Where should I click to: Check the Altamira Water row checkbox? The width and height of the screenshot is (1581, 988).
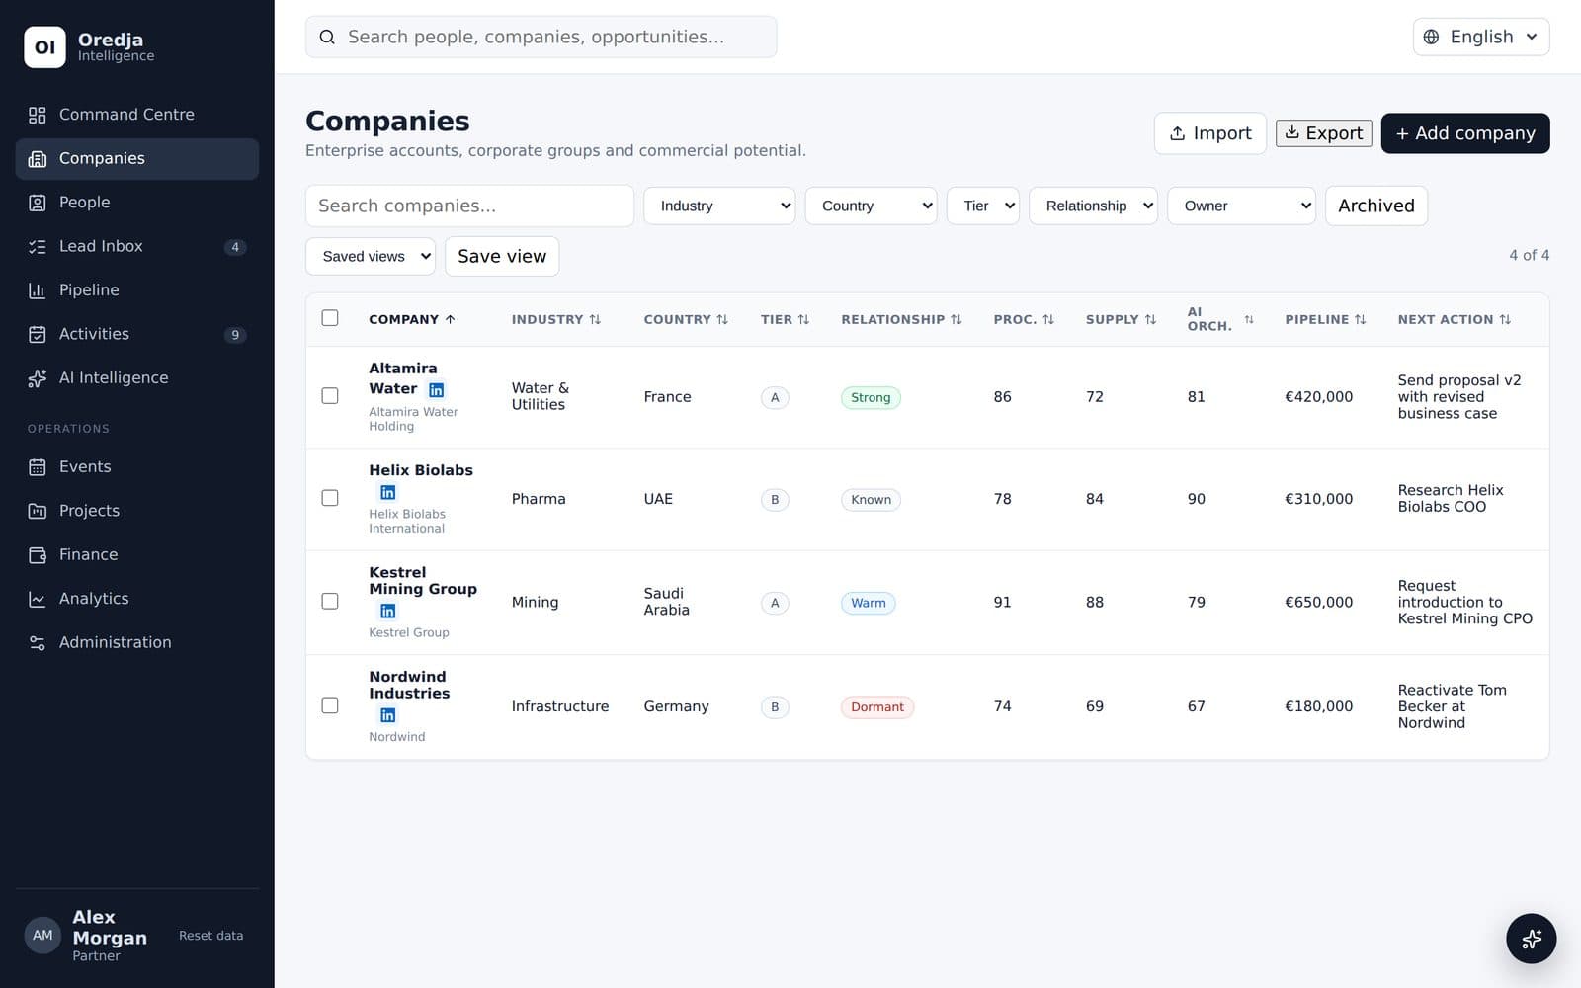(x=330, y=396)
